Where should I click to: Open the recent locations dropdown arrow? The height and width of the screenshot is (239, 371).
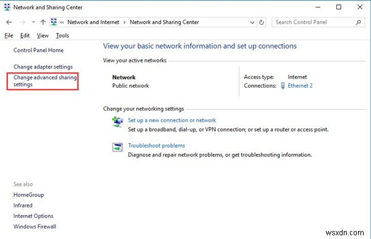(33, 22)
